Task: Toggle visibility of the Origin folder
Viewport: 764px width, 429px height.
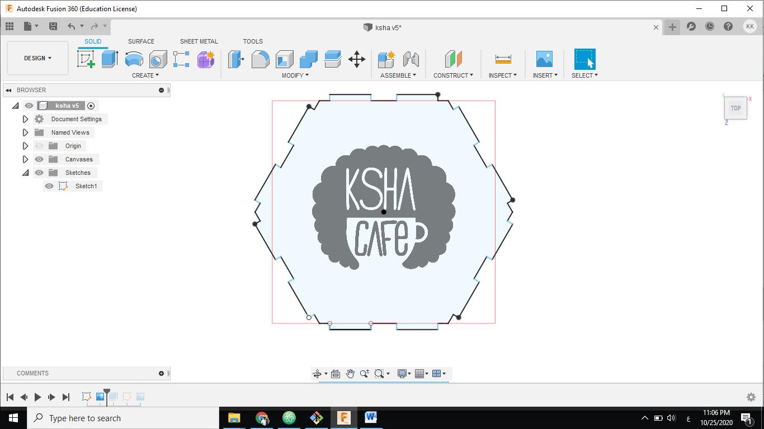Action: click(x=39, y=146)
